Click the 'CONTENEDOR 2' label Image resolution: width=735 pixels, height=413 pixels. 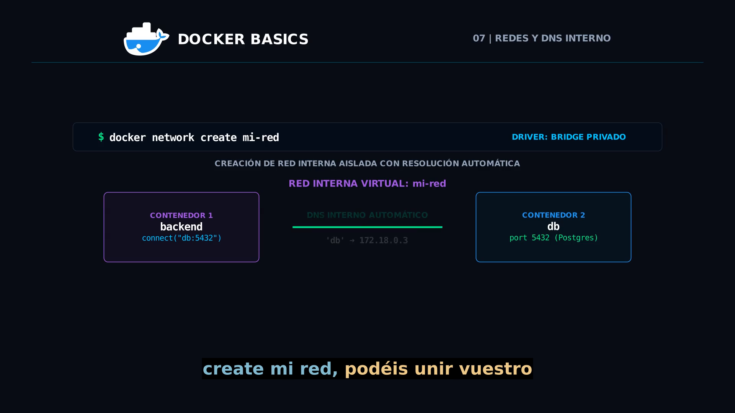(x=554, y=215)
